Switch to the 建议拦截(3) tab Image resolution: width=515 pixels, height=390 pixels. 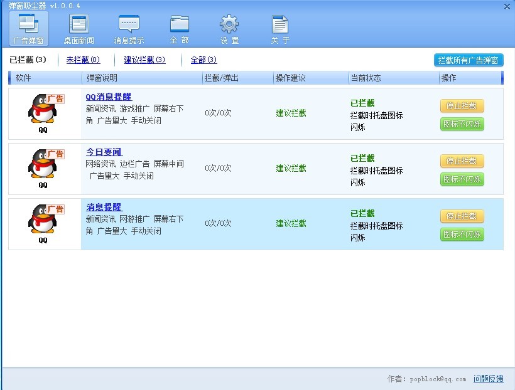click(x=144, y=60)
